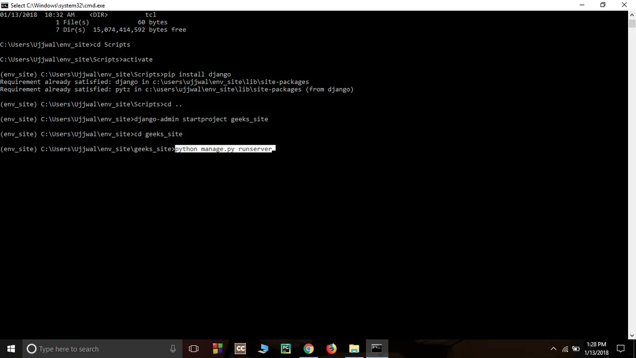The width and height of the screenshot is (636, 358).
Task: Click the 'Scripts>cd ..' command line
Action: pos(91,104)
